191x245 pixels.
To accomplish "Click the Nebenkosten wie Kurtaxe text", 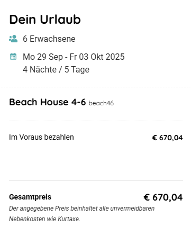I will [44, 219].
